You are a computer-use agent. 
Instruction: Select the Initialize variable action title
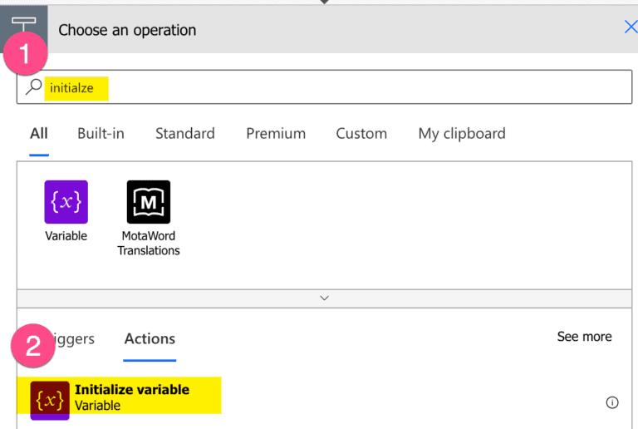pos(132,389)
